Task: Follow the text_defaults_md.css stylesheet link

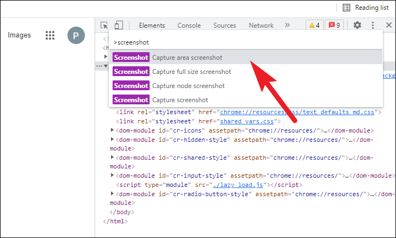Action: [x=297, y=112]
